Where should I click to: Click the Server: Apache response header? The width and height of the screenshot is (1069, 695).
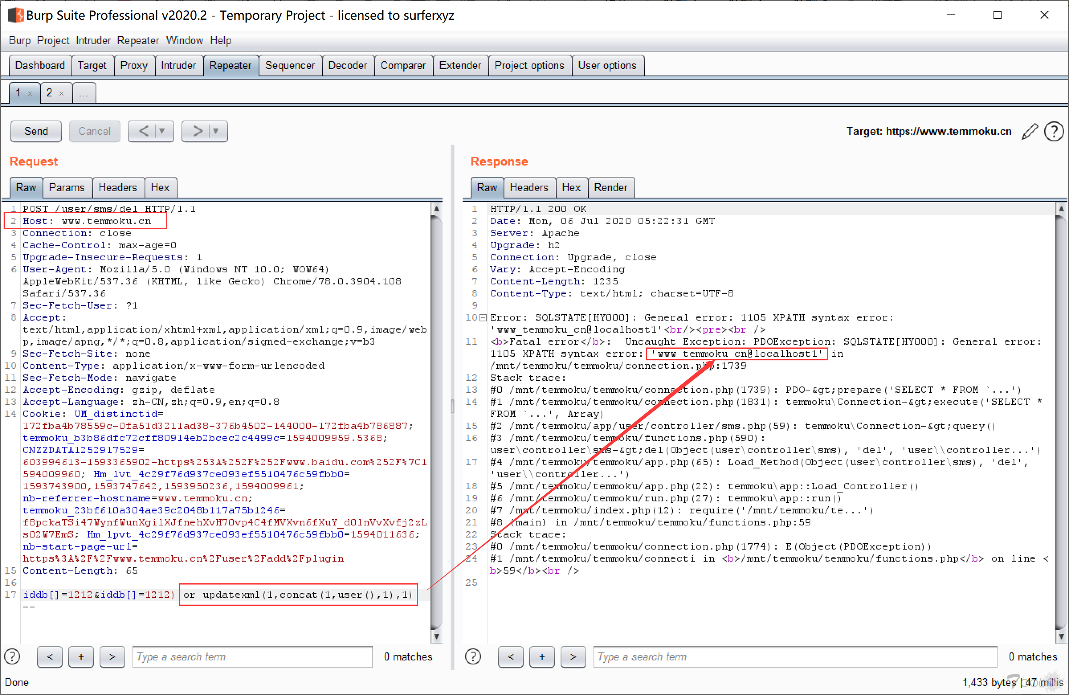coord(534,233)
